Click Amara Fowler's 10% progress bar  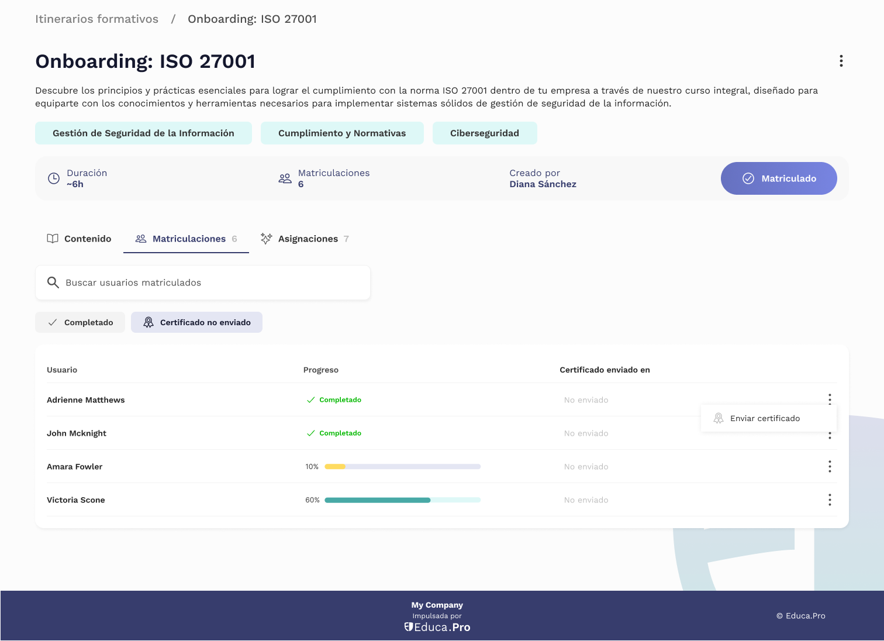click(402, 467)
